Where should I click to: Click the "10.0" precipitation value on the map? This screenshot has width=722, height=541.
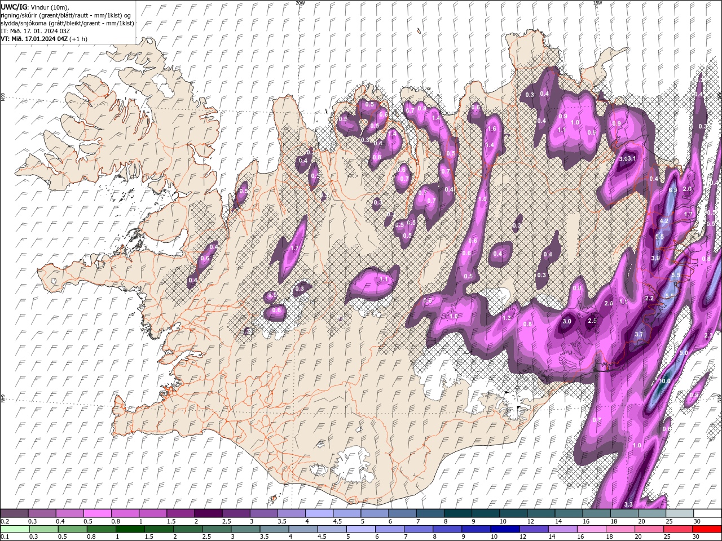click(666, 381)
